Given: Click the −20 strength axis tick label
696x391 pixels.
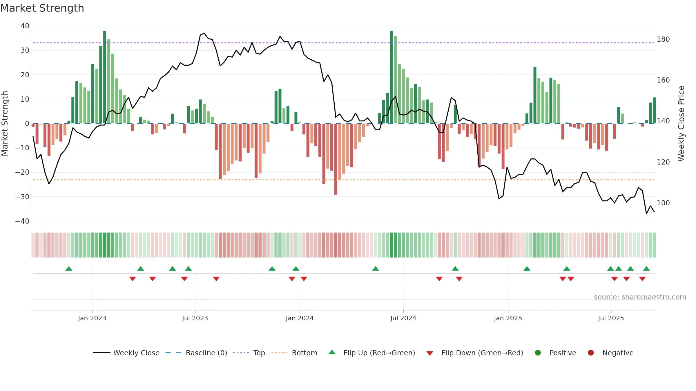Looking at the screenshot, I should coord(22,172).
